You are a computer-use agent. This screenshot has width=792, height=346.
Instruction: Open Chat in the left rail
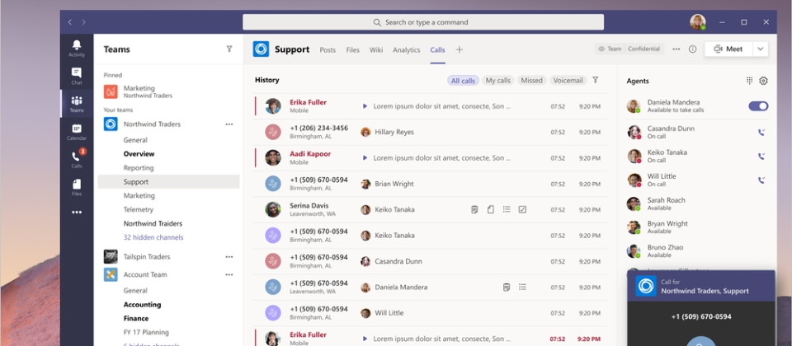pos(77,76)
